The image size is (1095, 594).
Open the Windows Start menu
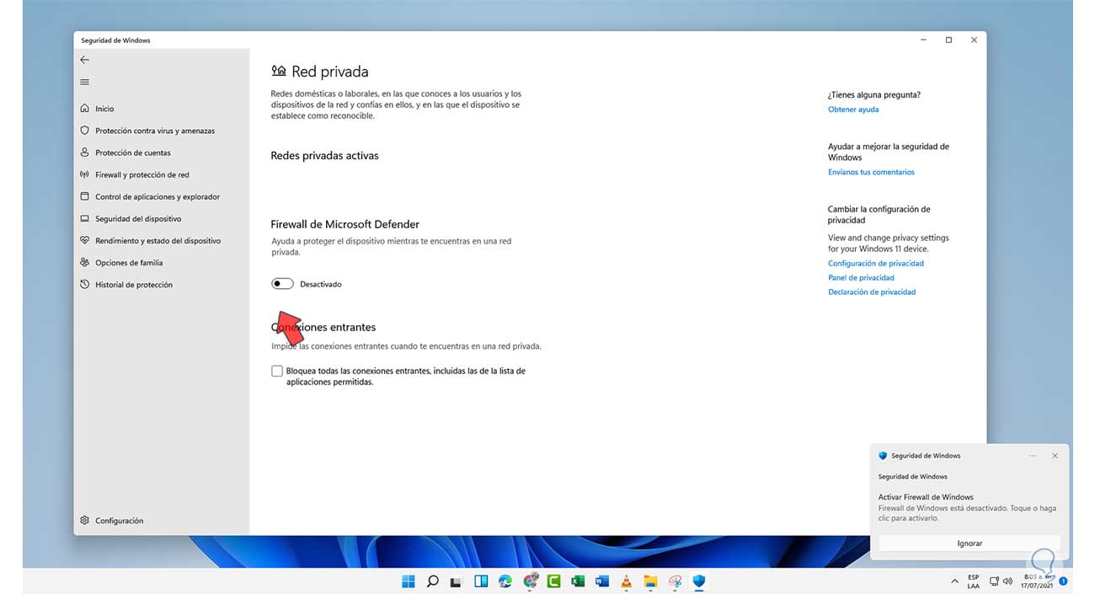coord(409,581)
